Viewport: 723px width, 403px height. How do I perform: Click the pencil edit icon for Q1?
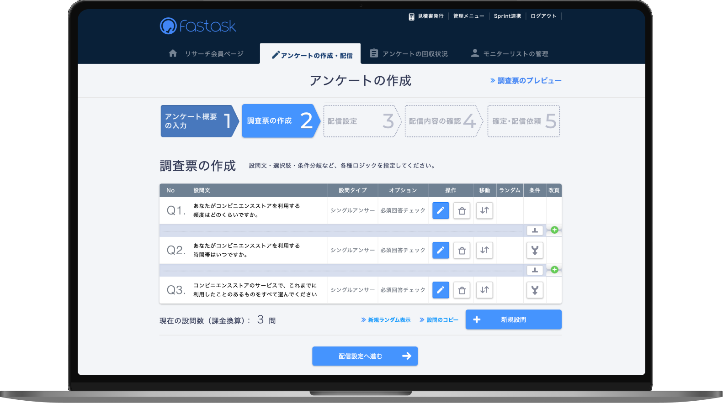tap(441, 210)
